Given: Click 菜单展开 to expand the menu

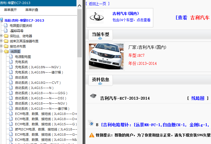Looking at the screenshot, I should pos(10,10).
